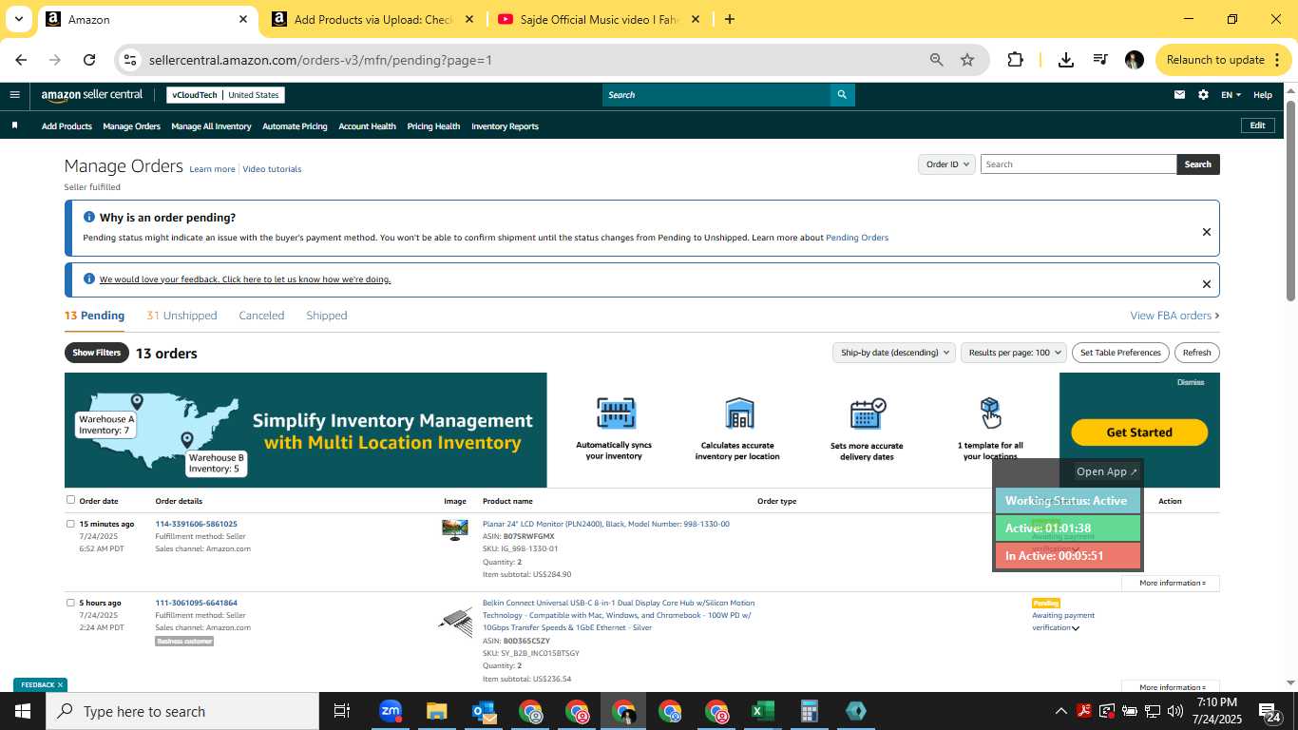Screen dimensions: 1298x730
Task: Expand Awaiting payment verification on Belkin order
Action: click(x=1076, y=628)
